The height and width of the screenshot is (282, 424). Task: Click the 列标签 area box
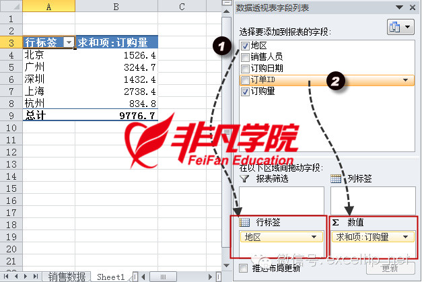(x=373, y=201)
